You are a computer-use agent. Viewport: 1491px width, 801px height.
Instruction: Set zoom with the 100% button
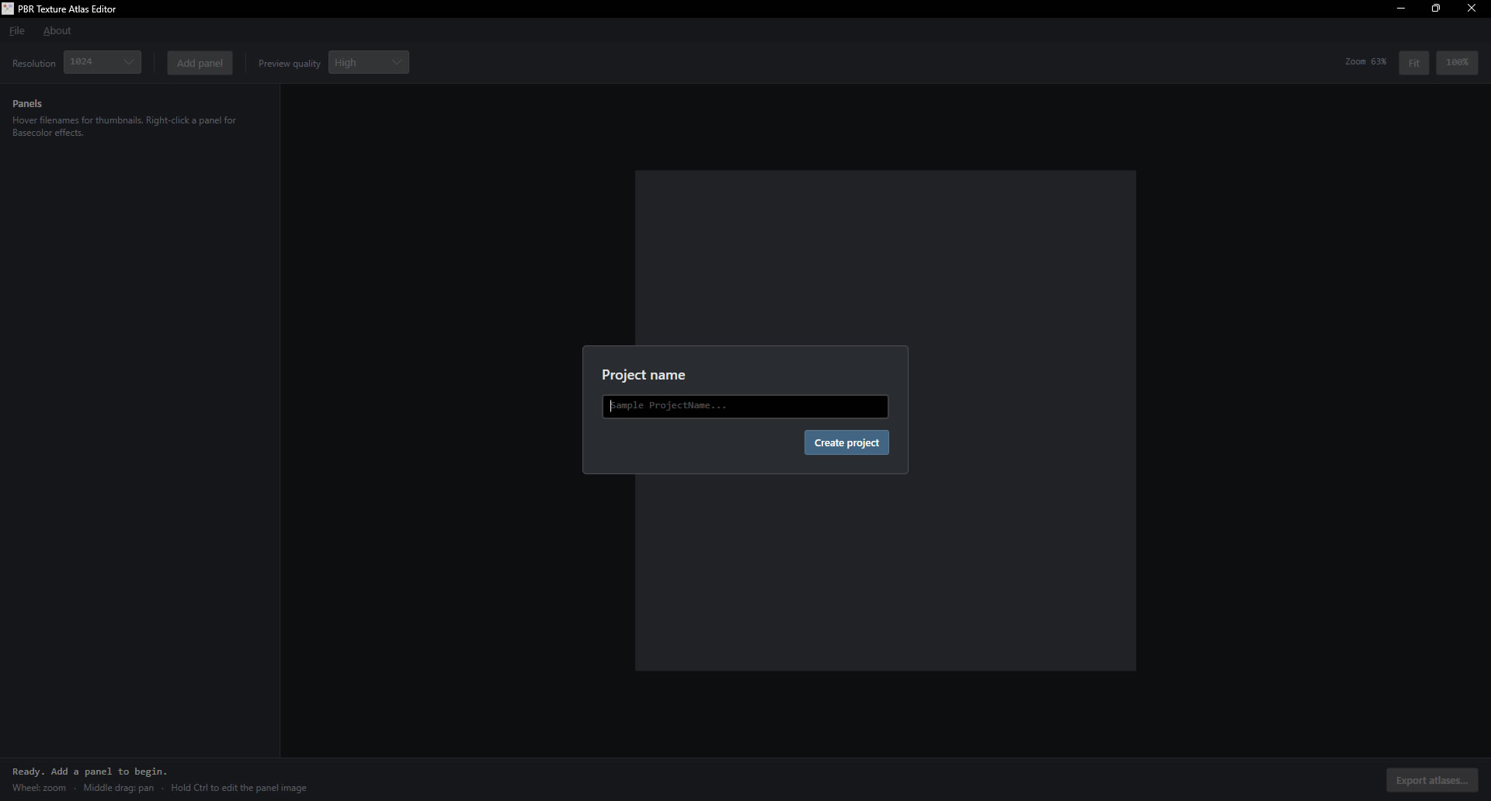click(1457, 63)
